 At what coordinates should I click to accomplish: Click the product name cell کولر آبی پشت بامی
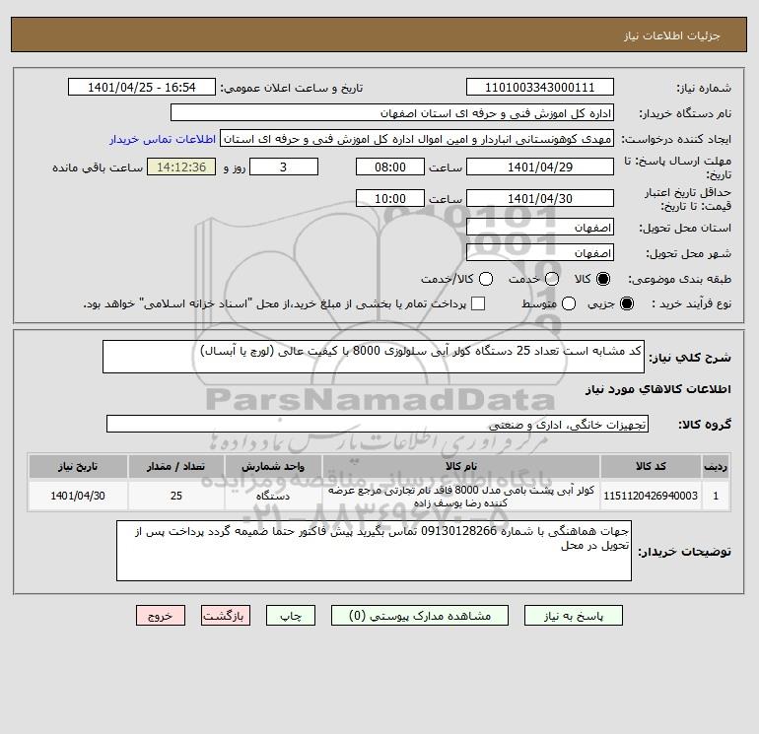pos(461,496)
